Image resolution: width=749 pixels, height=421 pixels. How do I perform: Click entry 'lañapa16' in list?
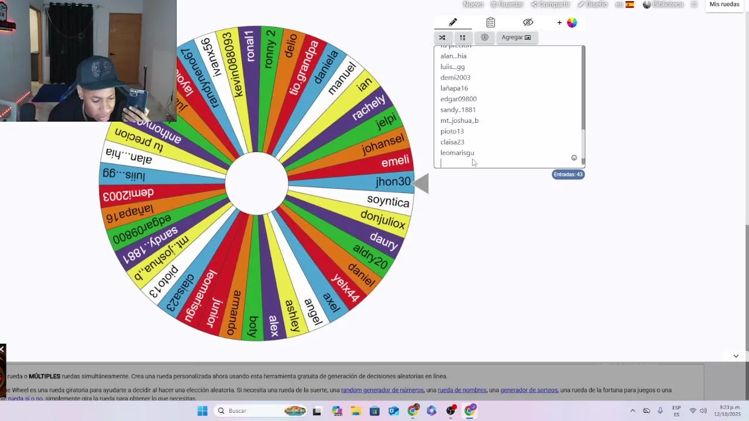454,88
